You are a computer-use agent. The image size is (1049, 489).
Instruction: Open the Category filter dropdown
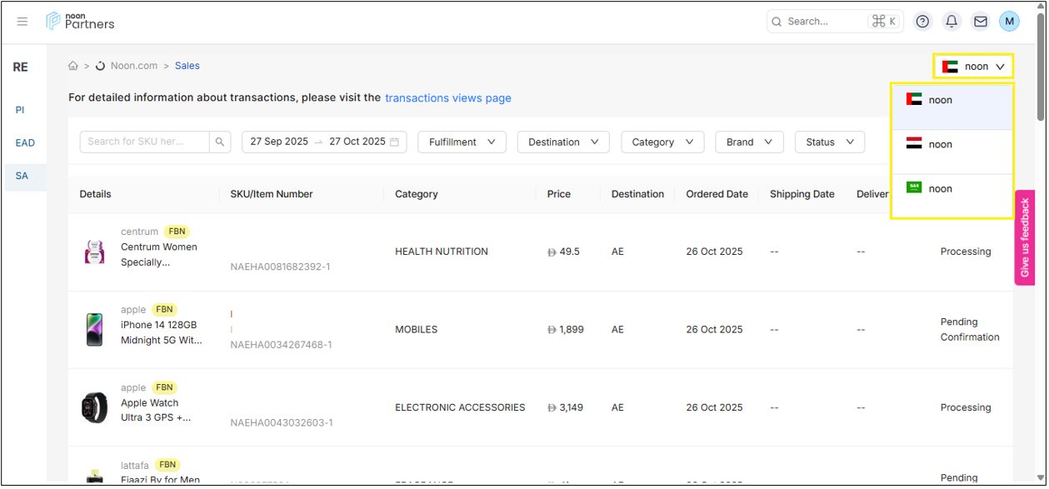coord(662,142)
